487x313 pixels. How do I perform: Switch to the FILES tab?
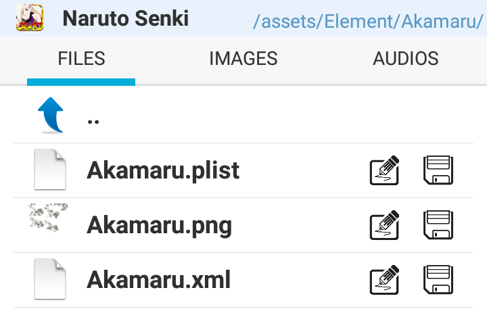(81, 59)
